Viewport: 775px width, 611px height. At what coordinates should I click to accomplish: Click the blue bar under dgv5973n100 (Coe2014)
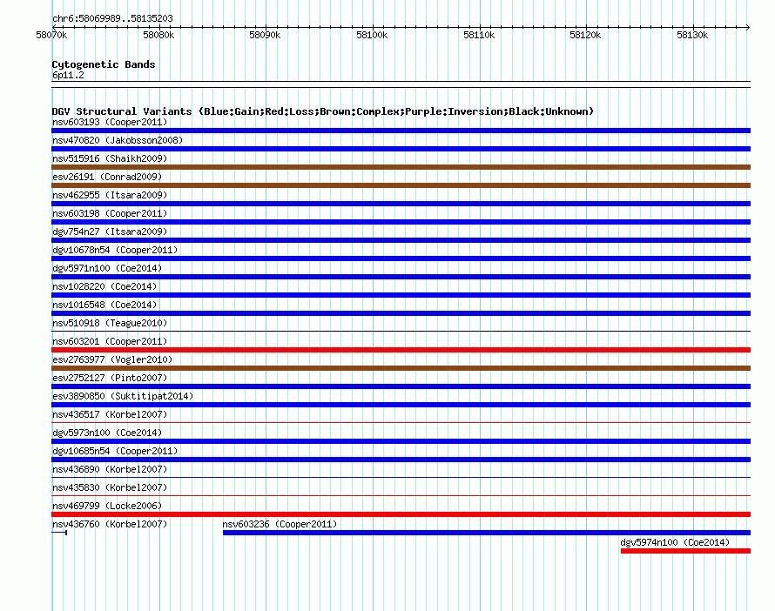[x=401, y=441]
